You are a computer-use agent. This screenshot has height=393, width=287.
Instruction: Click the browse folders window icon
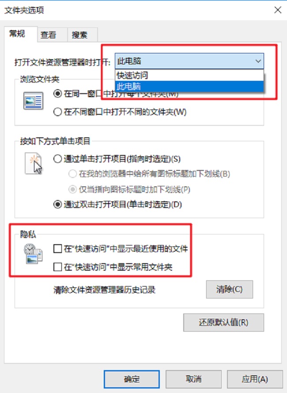click(x=34, y=101)
